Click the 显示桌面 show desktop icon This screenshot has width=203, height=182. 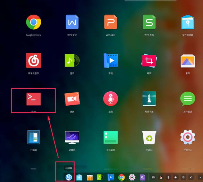(x=111, y=137)
